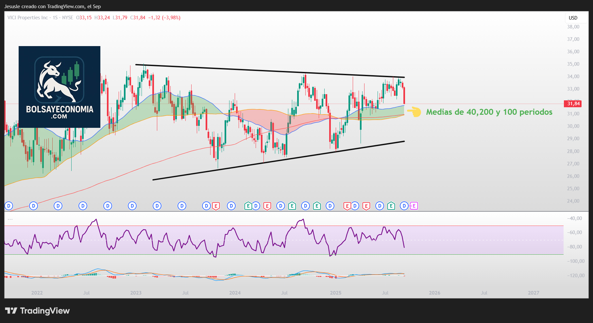Click the 2026 label on the time axis

click(435, 293)
